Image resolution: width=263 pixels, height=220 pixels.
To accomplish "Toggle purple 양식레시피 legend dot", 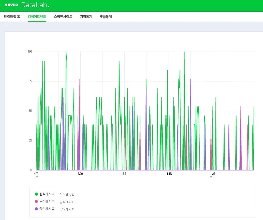I will pos(36,209).
